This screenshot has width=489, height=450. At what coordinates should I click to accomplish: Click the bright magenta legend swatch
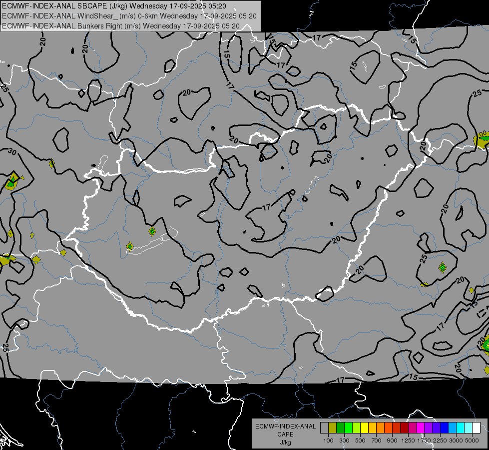tap(421, 428)
